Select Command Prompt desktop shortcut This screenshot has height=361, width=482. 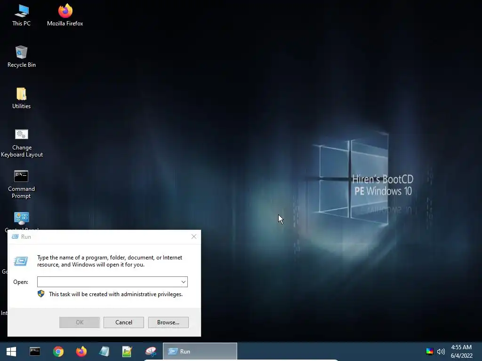tap(21, 184)
